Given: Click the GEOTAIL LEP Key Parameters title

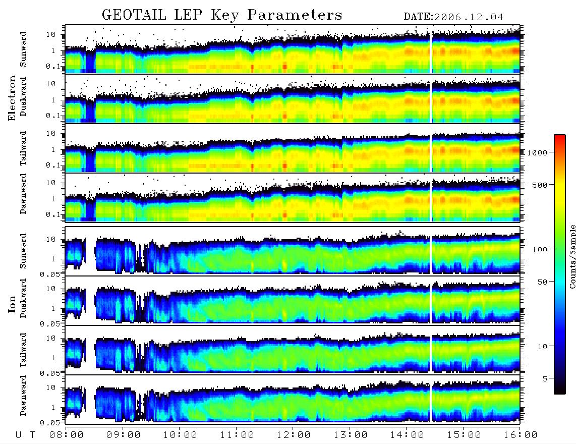Looking at the screenshot, I should (222, 15).
